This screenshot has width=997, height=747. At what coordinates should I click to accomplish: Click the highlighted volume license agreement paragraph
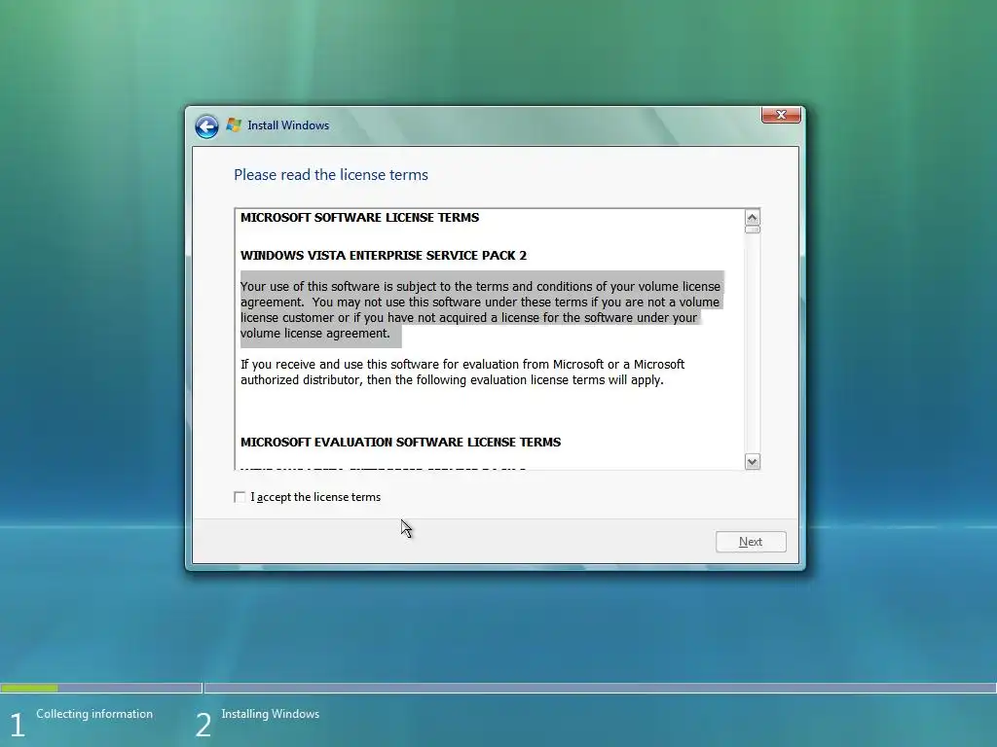[481, 310]
